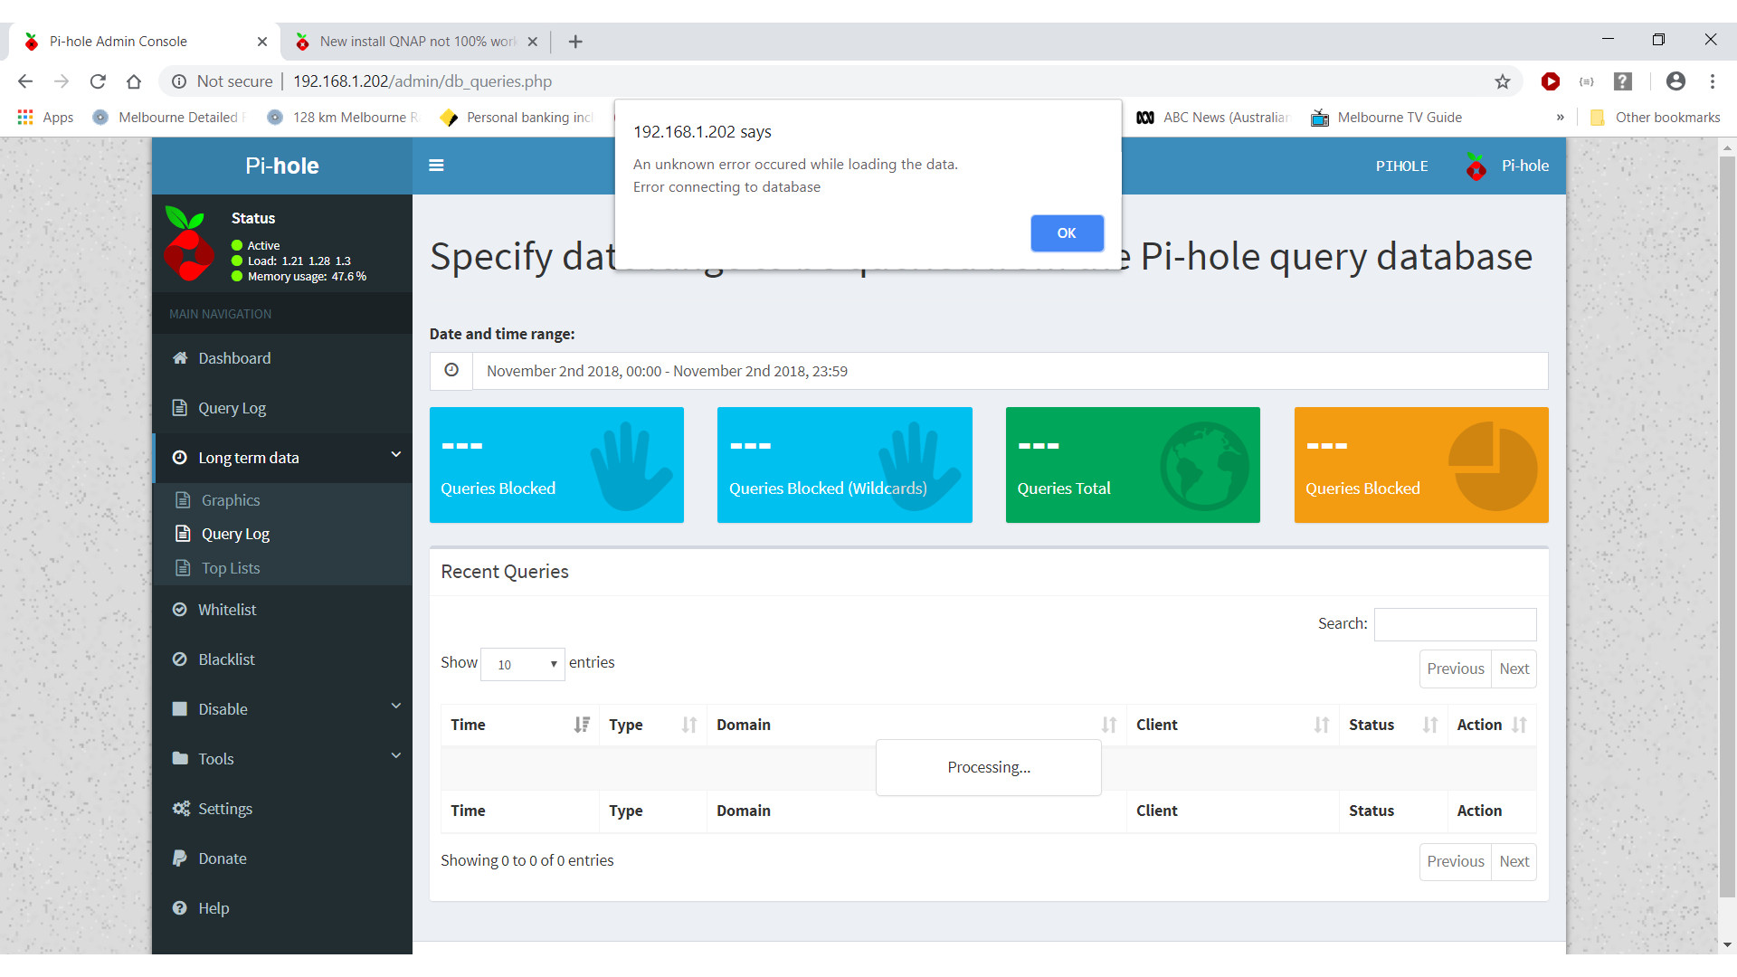Image resolution: width=1737 pixels, height=977 pixels.
Task: Click the date and time range field
Action: pos(1010,371)
